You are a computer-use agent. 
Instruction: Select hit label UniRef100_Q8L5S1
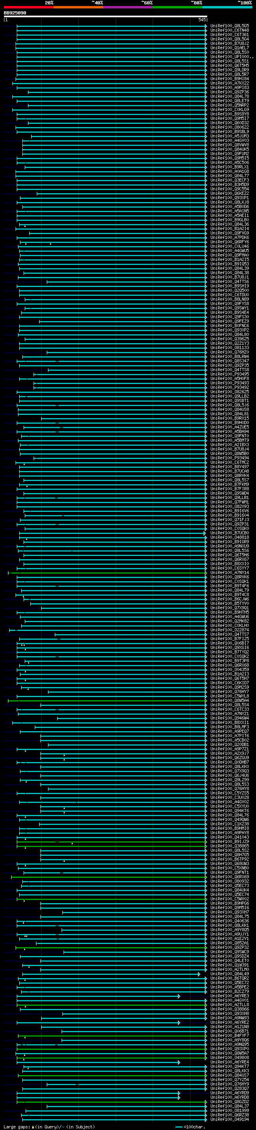tap(230, 61)
